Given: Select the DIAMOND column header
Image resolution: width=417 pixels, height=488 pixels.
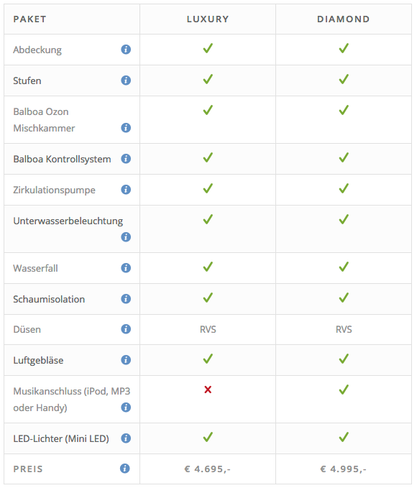Looking at the screenshot, I should point(344,19).
